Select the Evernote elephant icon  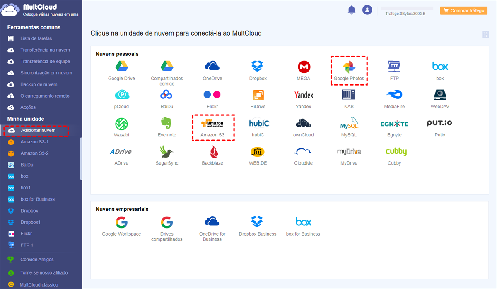coord(167,124)
